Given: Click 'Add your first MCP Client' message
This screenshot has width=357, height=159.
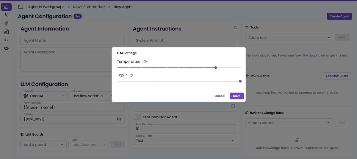Looking at the screenshot, I should (x=297, y=93).
